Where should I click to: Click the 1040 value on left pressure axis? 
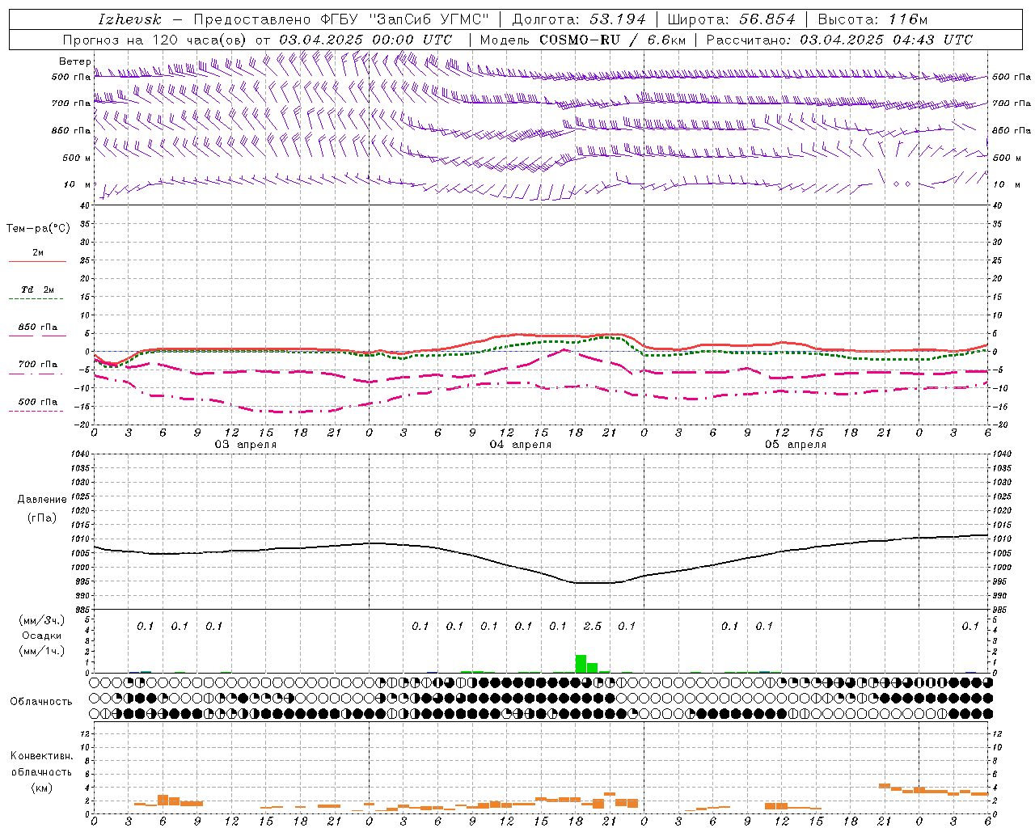click(x=80, y=454)
